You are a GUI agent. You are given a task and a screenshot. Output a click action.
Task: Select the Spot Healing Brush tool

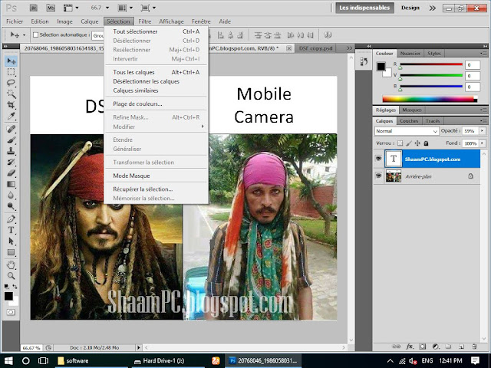tap(11, 129)
